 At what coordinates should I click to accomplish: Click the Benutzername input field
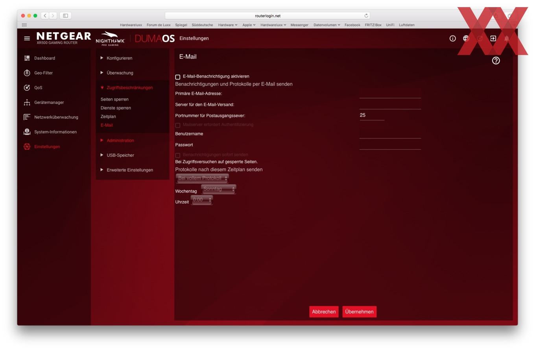click(390, 134)
